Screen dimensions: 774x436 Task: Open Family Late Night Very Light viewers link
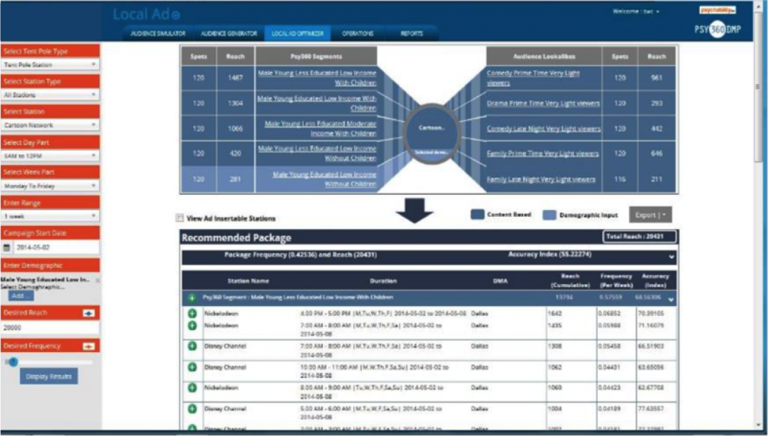541,180
